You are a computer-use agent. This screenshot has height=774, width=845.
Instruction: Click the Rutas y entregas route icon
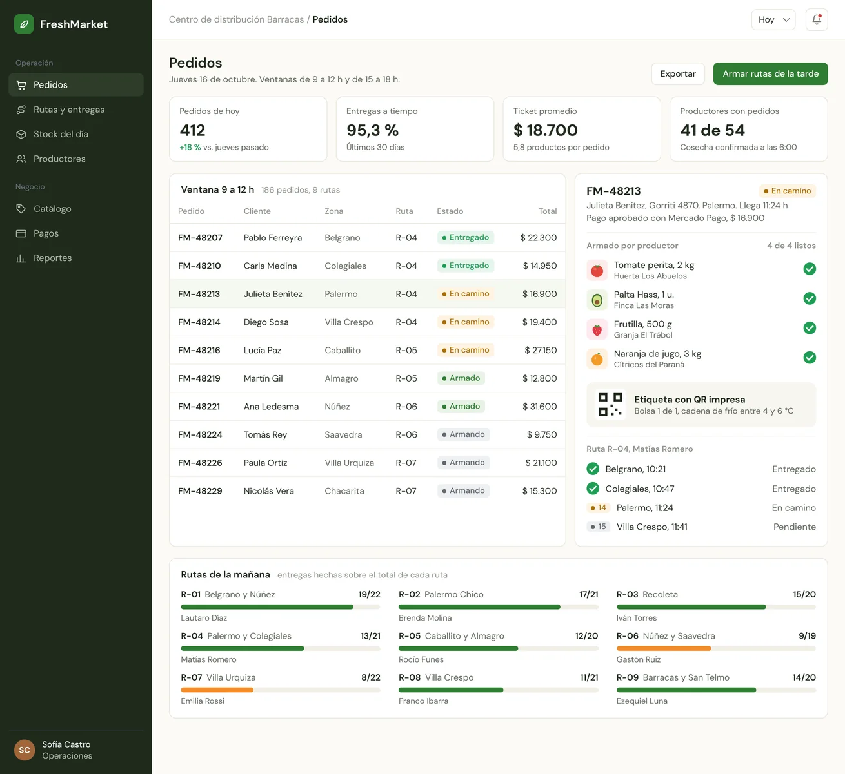click(21, 110)
